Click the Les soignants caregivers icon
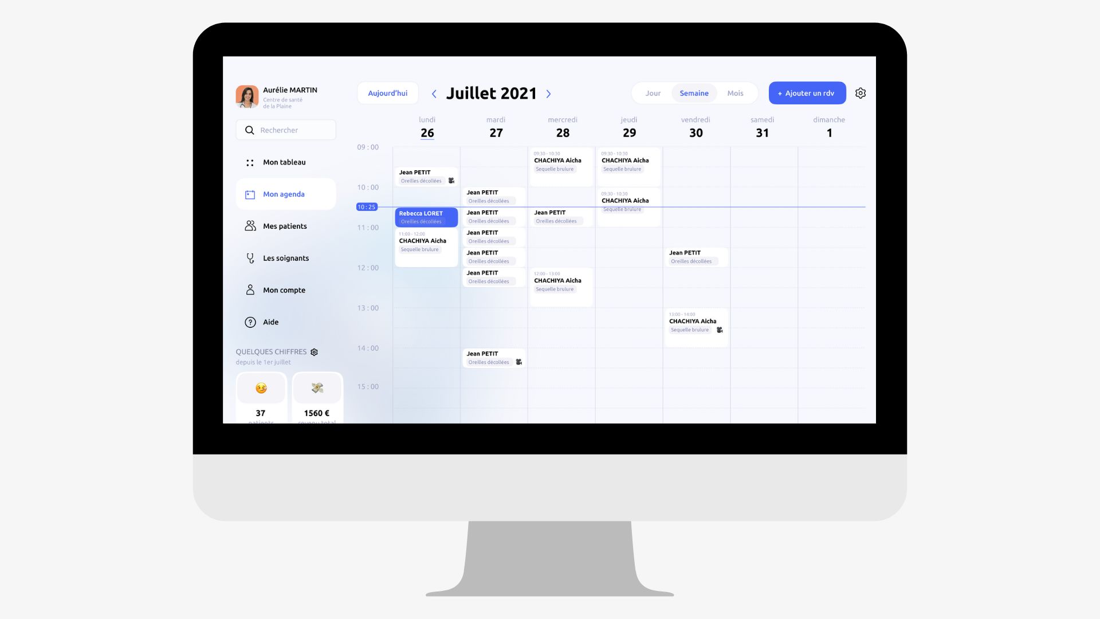 [x=251, y=258]
